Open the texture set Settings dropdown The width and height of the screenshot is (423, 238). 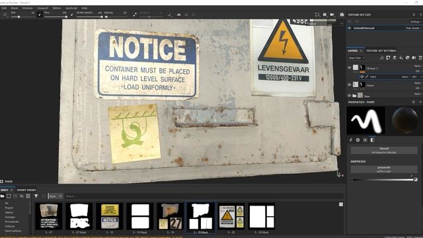[x=416, y=22]
